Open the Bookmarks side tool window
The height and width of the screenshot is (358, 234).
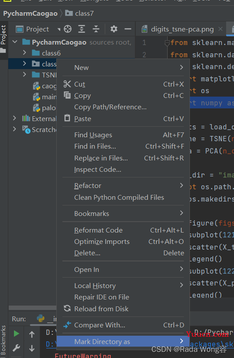tap(3, 340)
